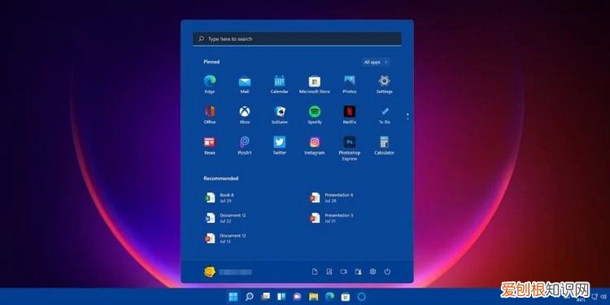Open the Calculator app

coord(384,146)
